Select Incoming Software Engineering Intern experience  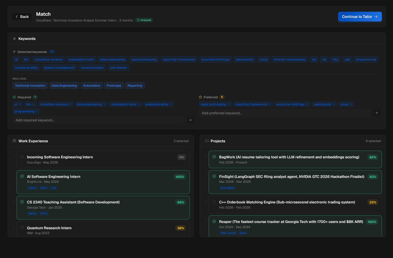click(22, 157)
